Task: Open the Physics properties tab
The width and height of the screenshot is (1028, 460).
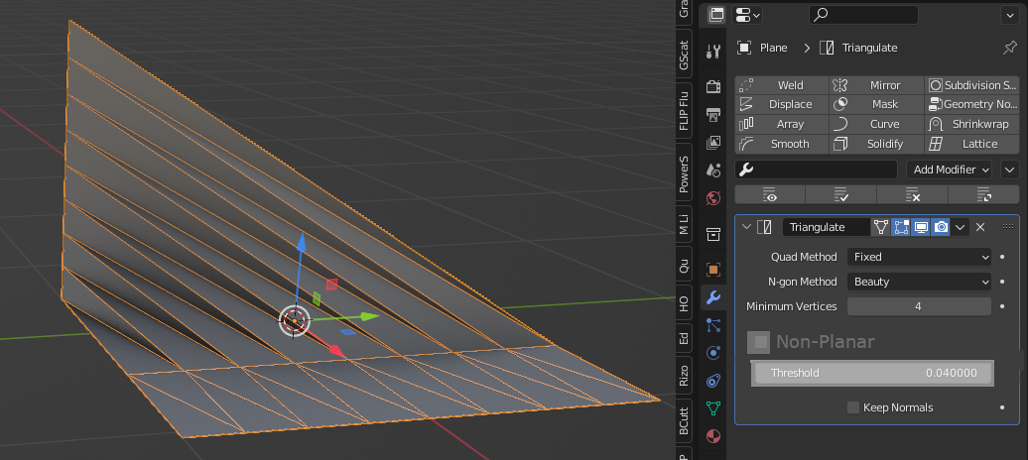Action: 713,353
